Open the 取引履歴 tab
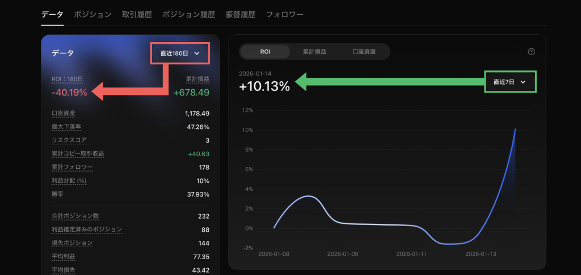 tap(137, 14)
